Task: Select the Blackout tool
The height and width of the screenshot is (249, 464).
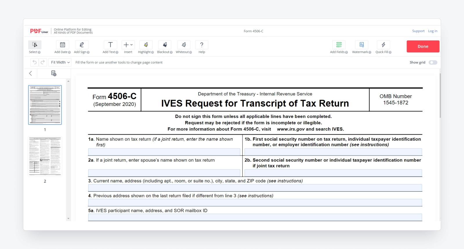Action: pyautogui.click(x=165, y=45)
